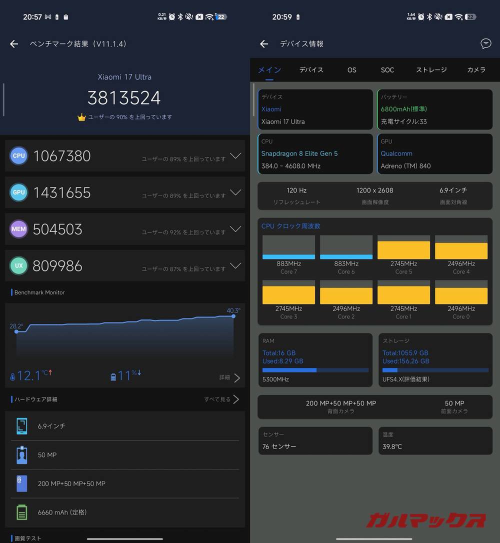This screenshot has height=543, width=500.
Task: Tap the Core 6 883MHz clock bar
Action: 346,247
